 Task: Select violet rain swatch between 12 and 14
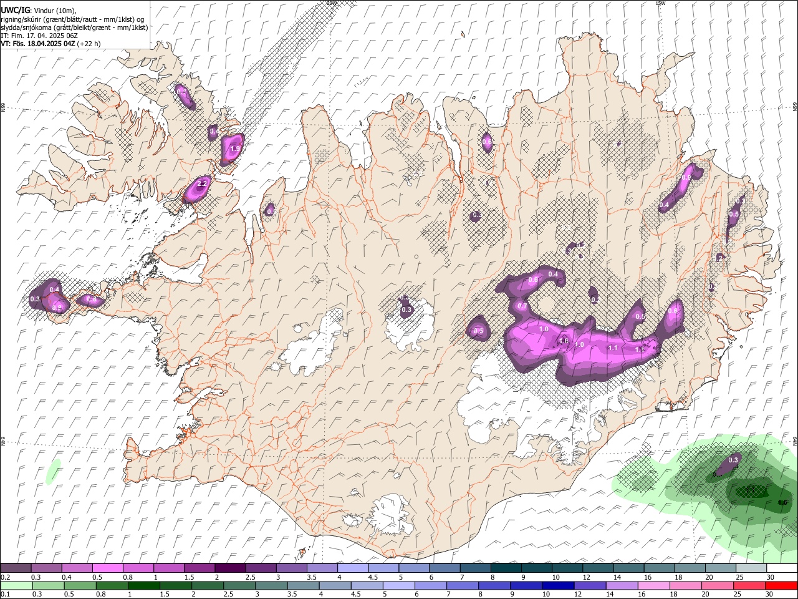click(x=590, y=586)
